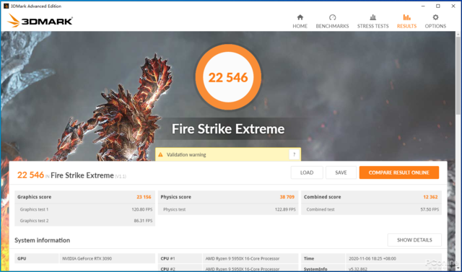This screenshot has height=272, width=462.
Task: Click the Combined test row
Action: coord(371,209)
